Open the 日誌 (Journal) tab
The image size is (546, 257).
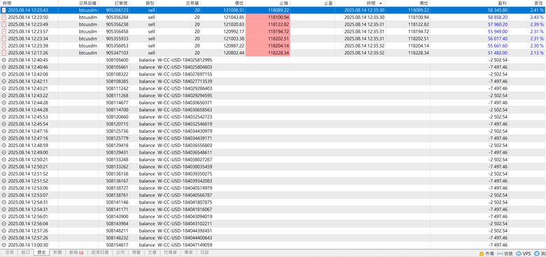click(204, 253)
